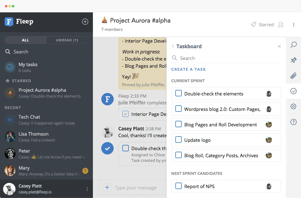Click assignee avatar on Wordpress blog 2.0 task
This screenshot has width=301, height=198.
pyautogui.click(x=269, y=109)
